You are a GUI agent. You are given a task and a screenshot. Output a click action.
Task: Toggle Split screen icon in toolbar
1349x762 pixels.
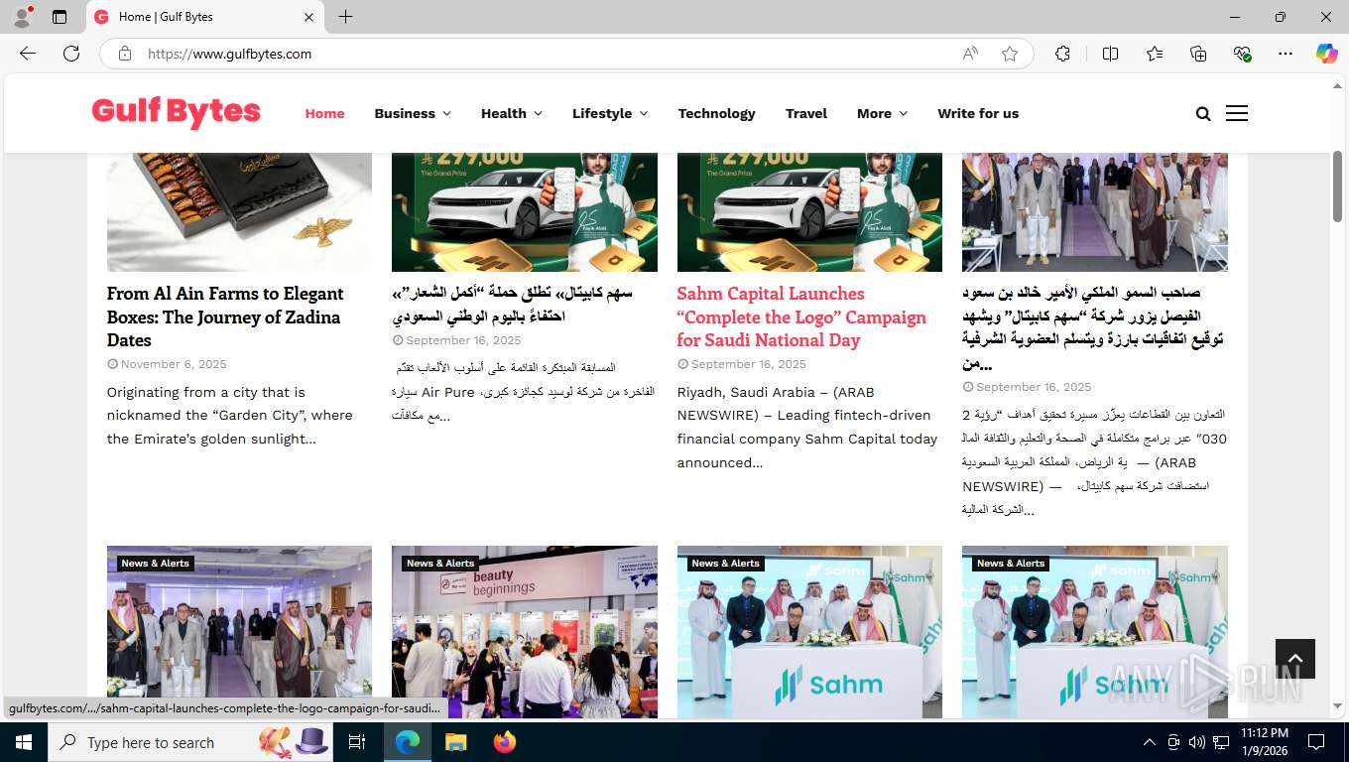(1110, 54)
